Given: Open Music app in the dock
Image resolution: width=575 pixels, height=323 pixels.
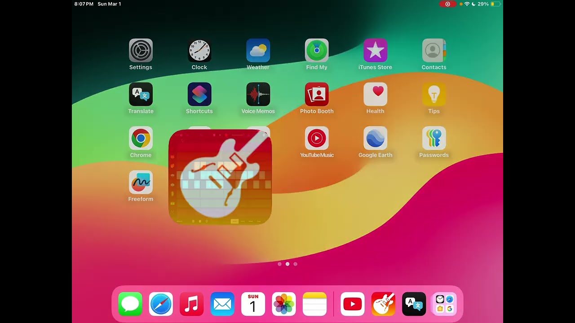Looking at the screenshot, I should pos(192,304).
